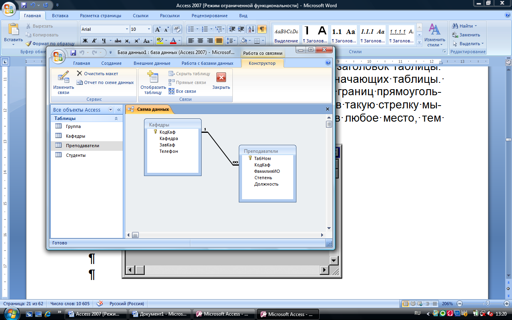Open Access Внешние данные tab
This screenshot has width=512, height=320.
(x=152, y=63)
